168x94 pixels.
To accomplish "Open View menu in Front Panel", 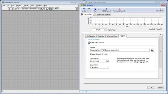I will coord(13,6).
